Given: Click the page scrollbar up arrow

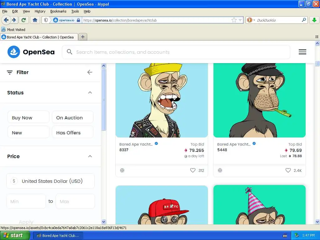Looking at the screenshot, I should 317,43.
